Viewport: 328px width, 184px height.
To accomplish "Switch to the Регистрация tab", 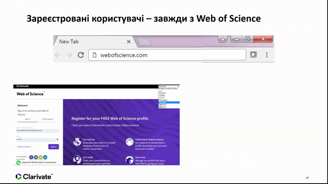I will click(48, 119).
